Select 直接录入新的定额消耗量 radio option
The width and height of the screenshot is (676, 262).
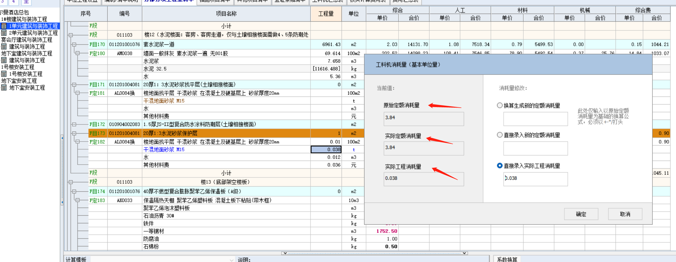point(499,135)
